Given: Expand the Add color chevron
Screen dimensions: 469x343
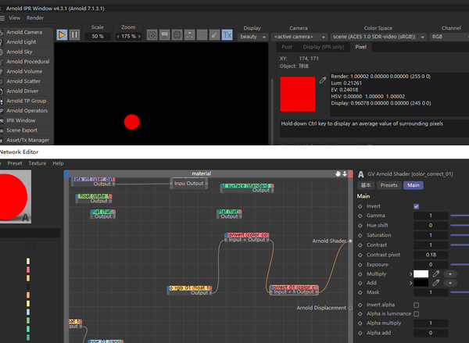Looking at the screenshot, I should click(x=410, y=283).
